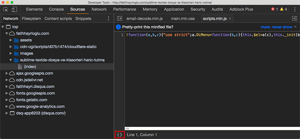
Task: Click the assets folder icon
Action: (x=16, y=40)
